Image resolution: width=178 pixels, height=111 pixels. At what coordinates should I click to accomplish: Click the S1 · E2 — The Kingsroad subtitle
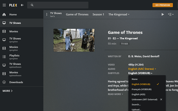pos(123,39)
